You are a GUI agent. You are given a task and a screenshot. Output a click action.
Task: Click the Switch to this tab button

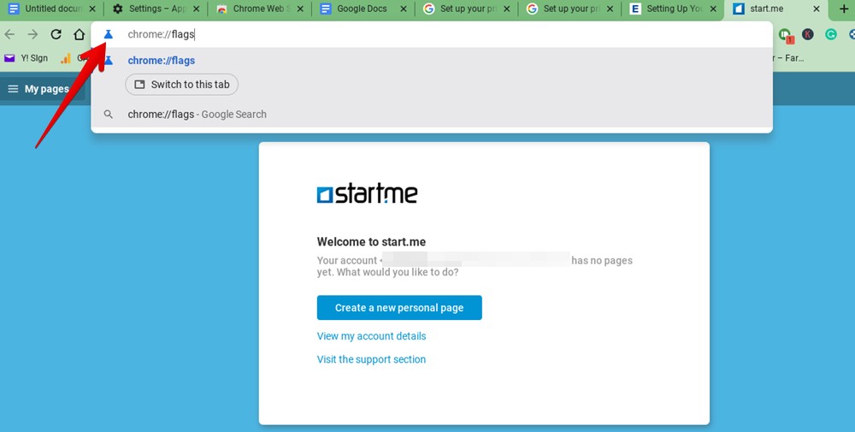181,85
